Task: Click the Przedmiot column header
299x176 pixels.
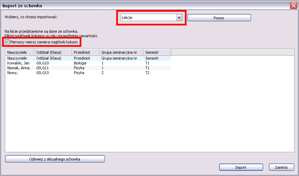Action: pos(86,52)
